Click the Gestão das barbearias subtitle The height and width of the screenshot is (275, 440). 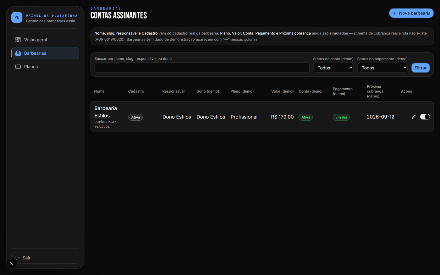point(52,21)
